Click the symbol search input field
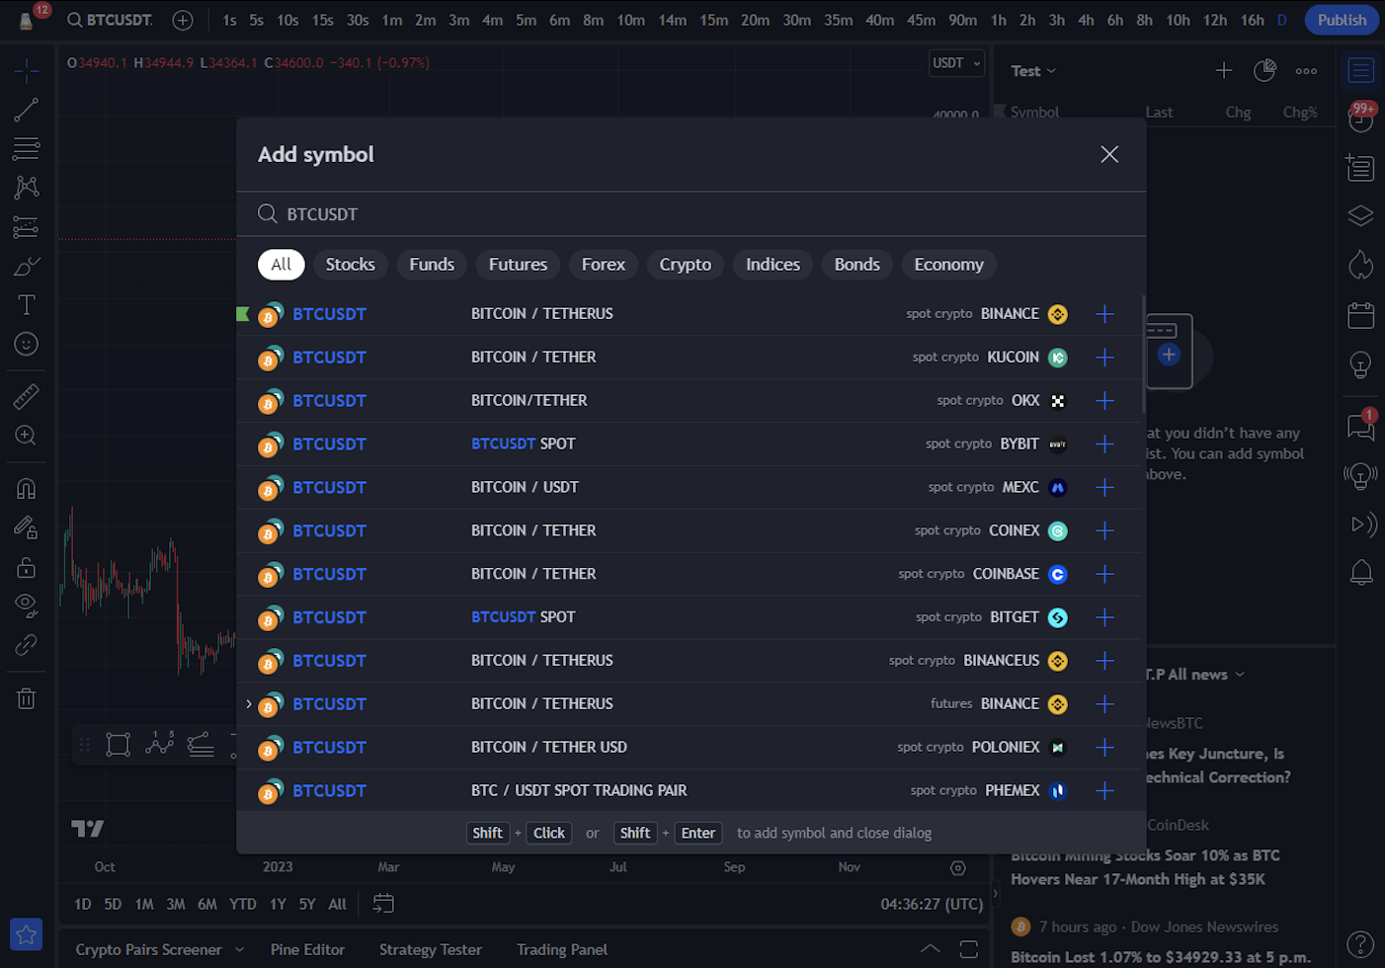 point(692,214)
